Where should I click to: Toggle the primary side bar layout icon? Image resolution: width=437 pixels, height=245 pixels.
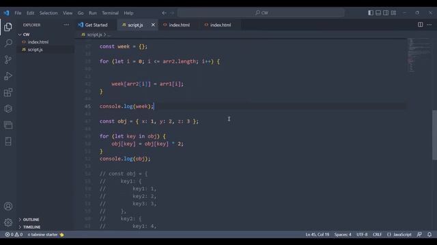(370, 13)
